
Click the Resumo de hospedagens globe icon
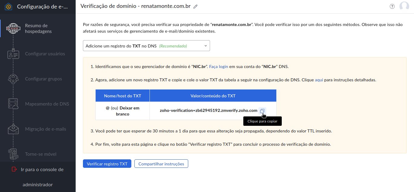pos(13,28)
